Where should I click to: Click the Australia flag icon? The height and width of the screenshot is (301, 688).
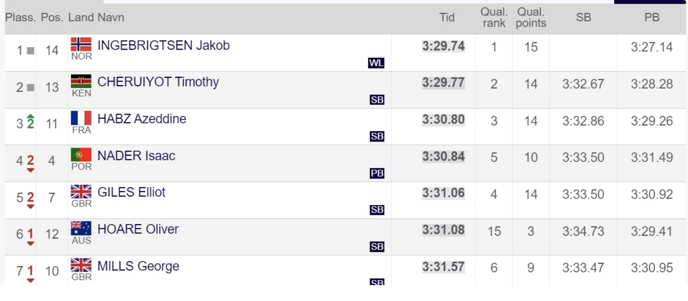81,228
